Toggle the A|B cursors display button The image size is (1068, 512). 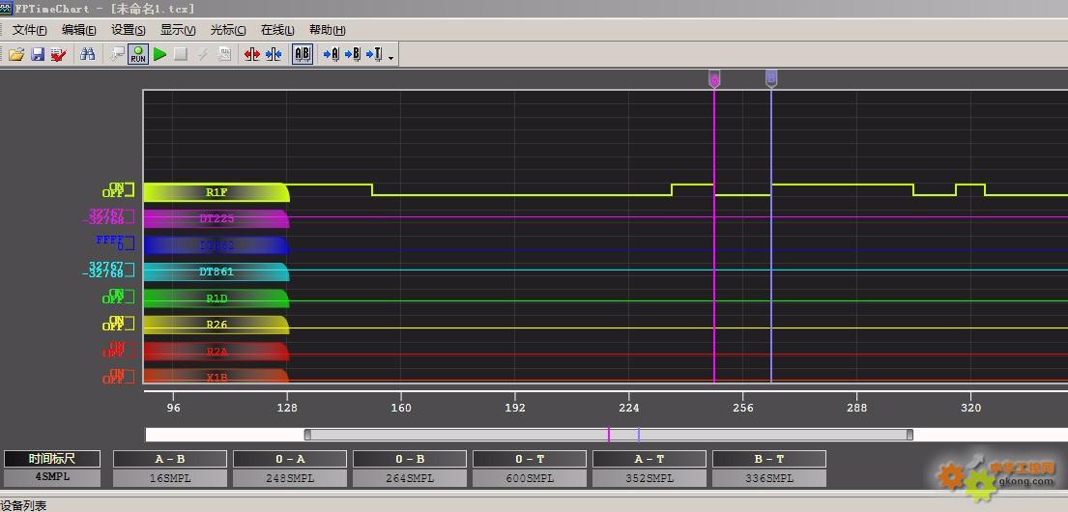(303, 54)
